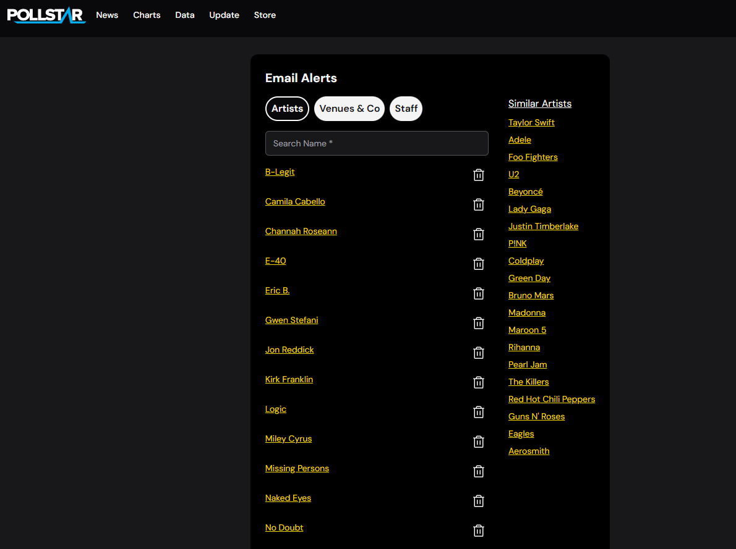
Task: Open the Logic artist link
Action: (275, 409)
